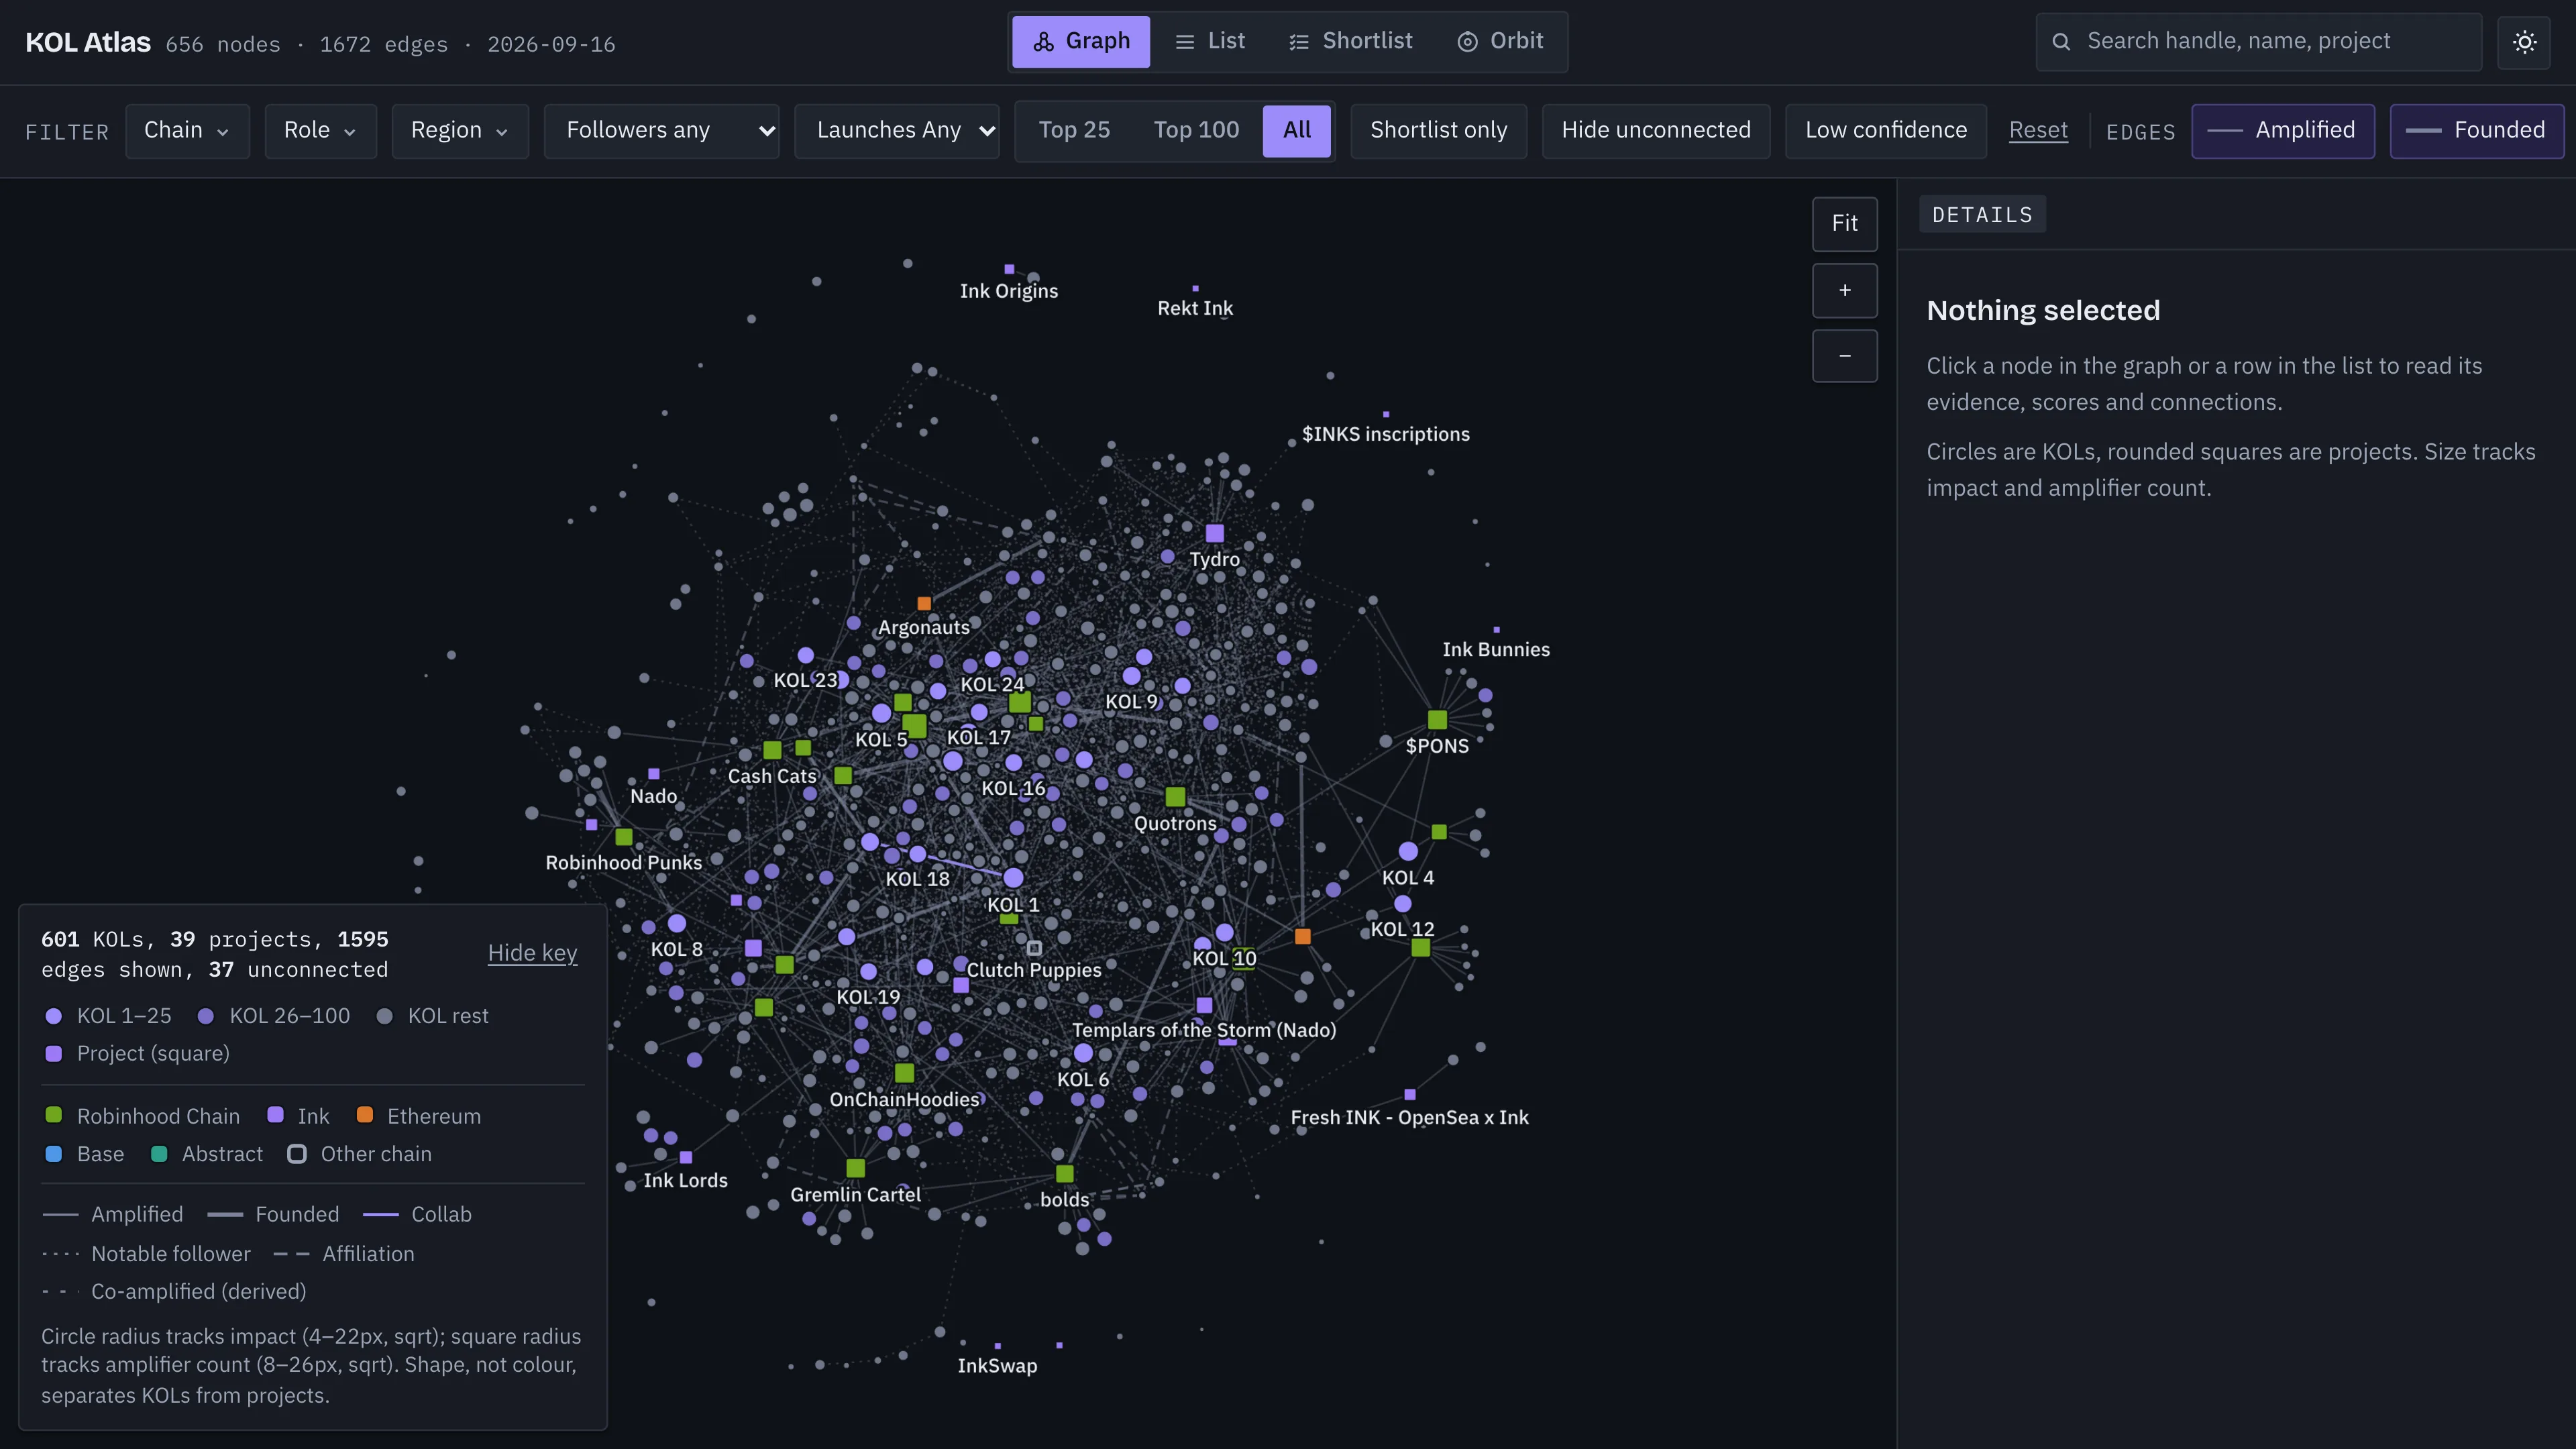This screenshot has width=2576, height=1449.
Task: Click the Gremlin Cartel project node
Action: click(x=855, y=1168)
